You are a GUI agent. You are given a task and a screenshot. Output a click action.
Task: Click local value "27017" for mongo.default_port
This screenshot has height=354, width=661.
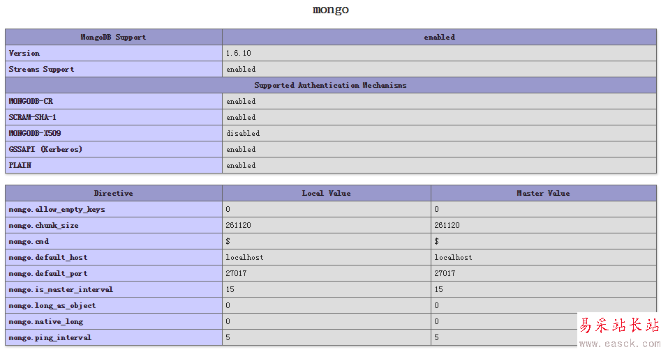point(236,273)
